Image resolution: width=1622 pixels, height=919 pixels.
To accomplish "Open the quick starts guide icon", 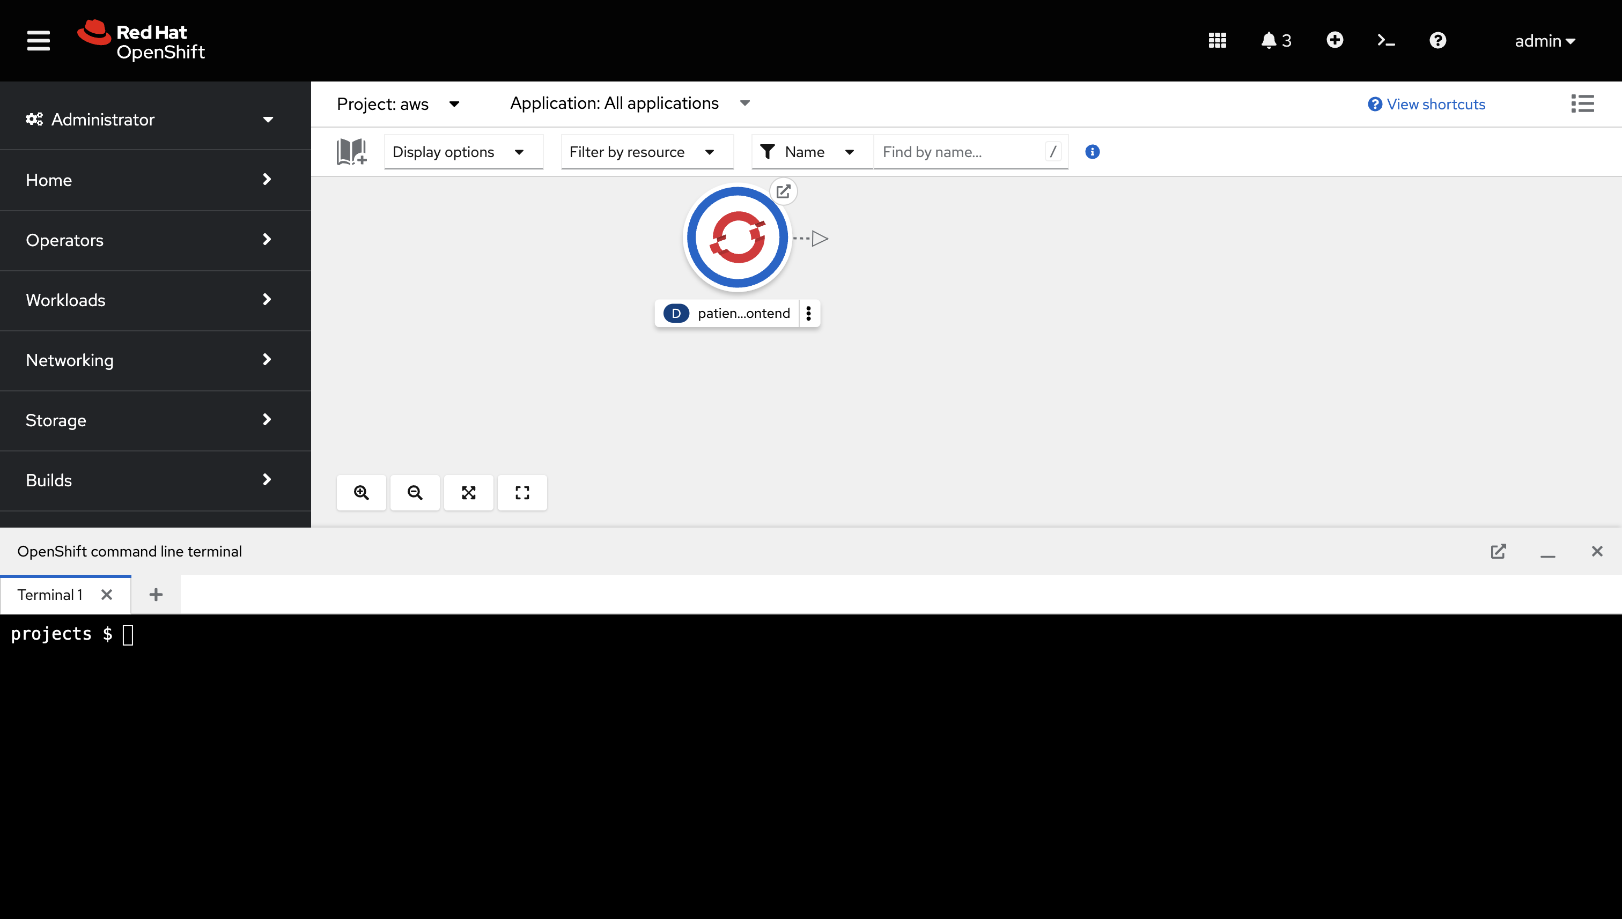I will point(351,152).
